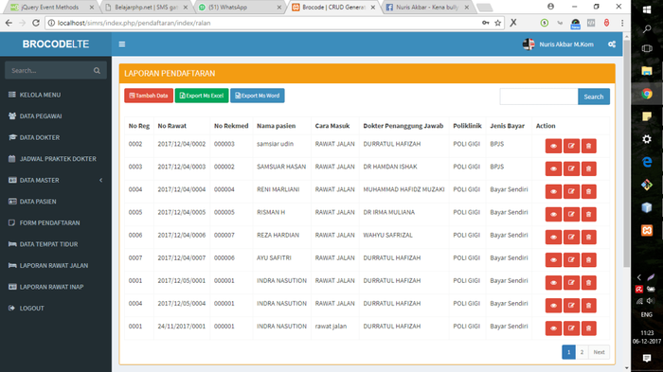Delete the REZA HARDIAN row

(x=588, y=238)
